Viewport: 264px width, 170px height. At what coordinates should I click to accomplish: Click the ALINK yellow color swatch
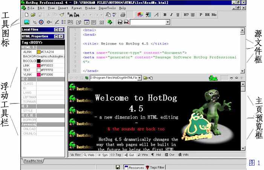pos(38,52)
